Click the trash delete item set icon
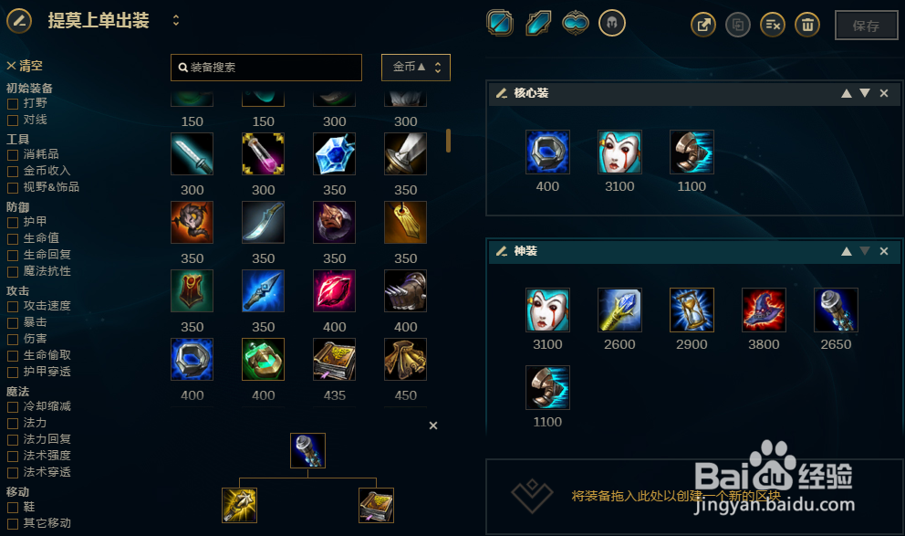Screen dimensions: 905x536 (807, 25)
